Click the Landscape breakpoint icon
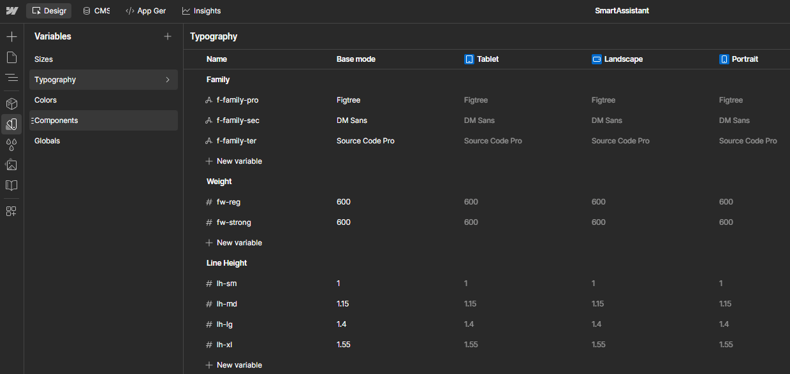 tap(597, 59)
